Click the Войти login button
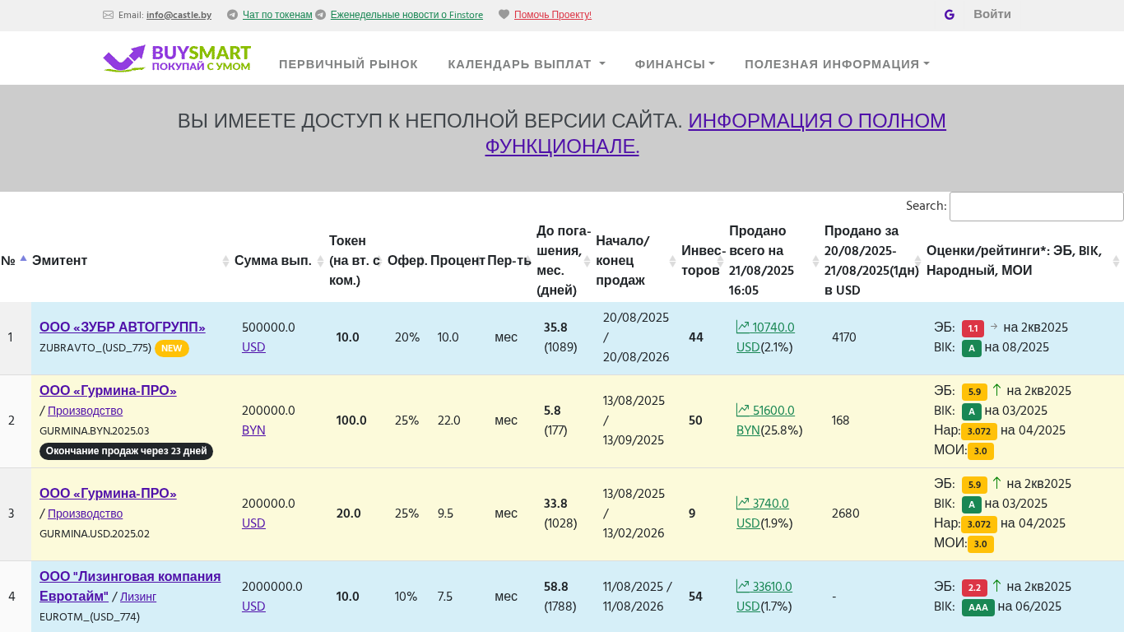The height and width of the screenshot is (632, 1124). tap(992, 14)
